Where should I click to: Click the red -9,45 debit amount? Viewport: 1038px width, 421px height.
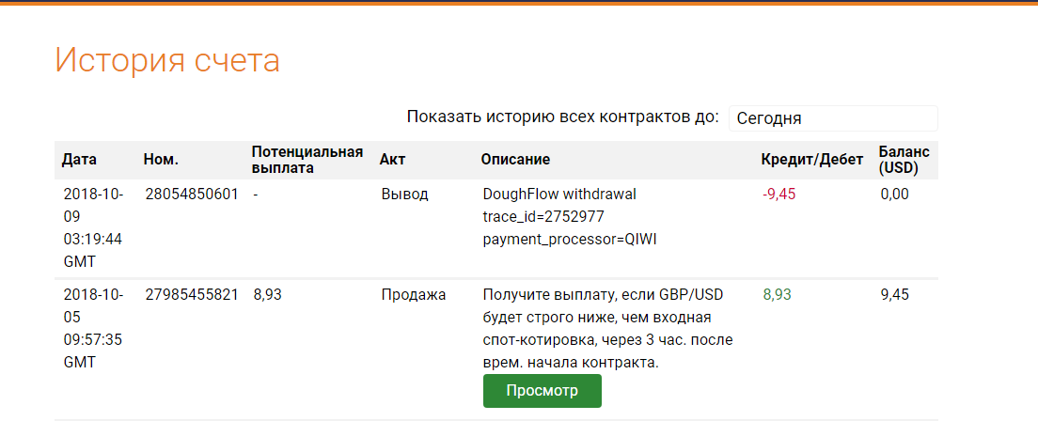point(779,195)
